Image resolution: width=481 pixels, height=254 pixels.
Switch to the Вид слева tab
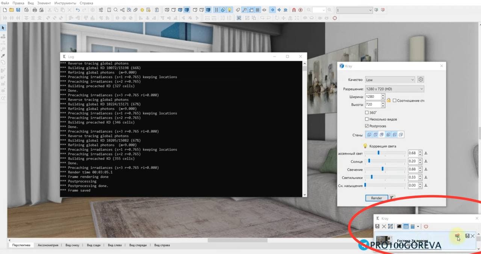coord(115,245)
